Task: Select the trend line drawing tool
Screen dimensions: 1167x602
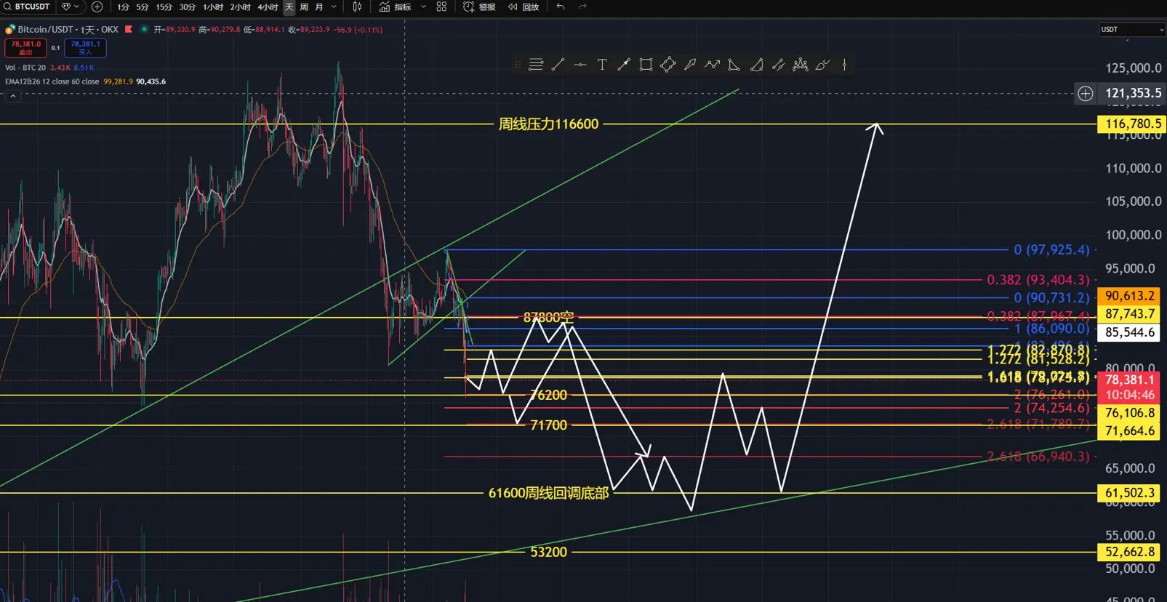Action: pos(558,65)
